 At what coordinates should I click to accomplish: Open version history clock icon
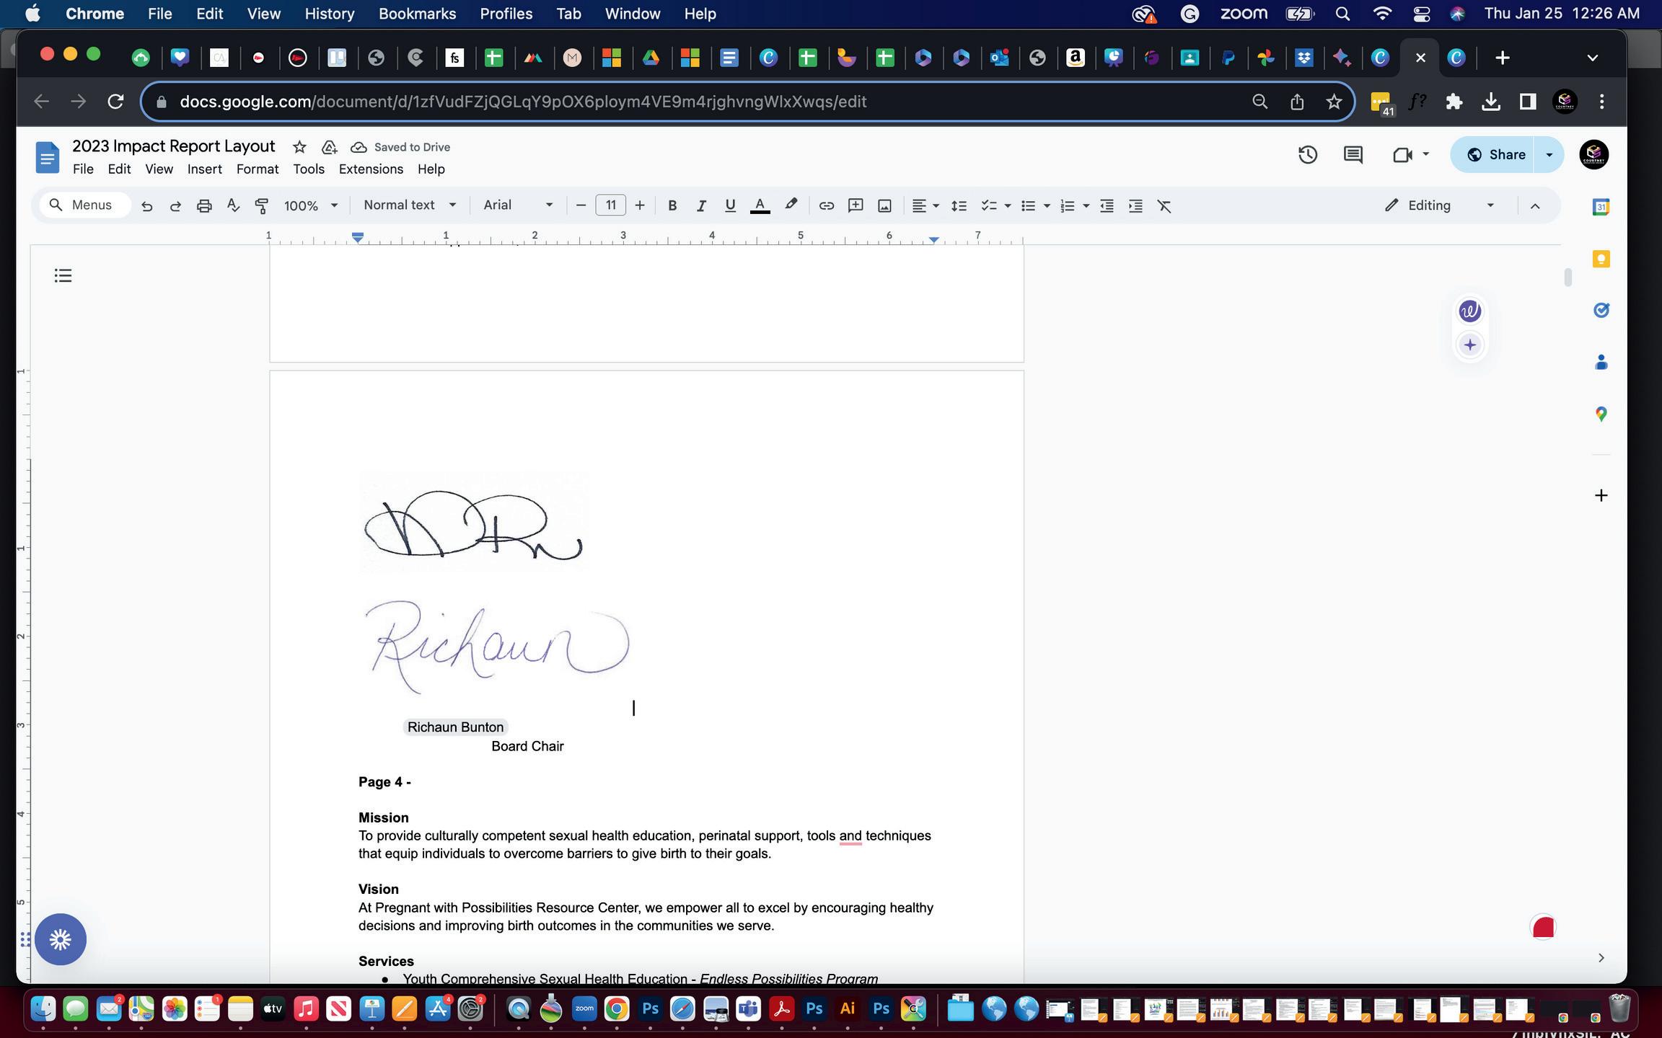click(1307, 154)
